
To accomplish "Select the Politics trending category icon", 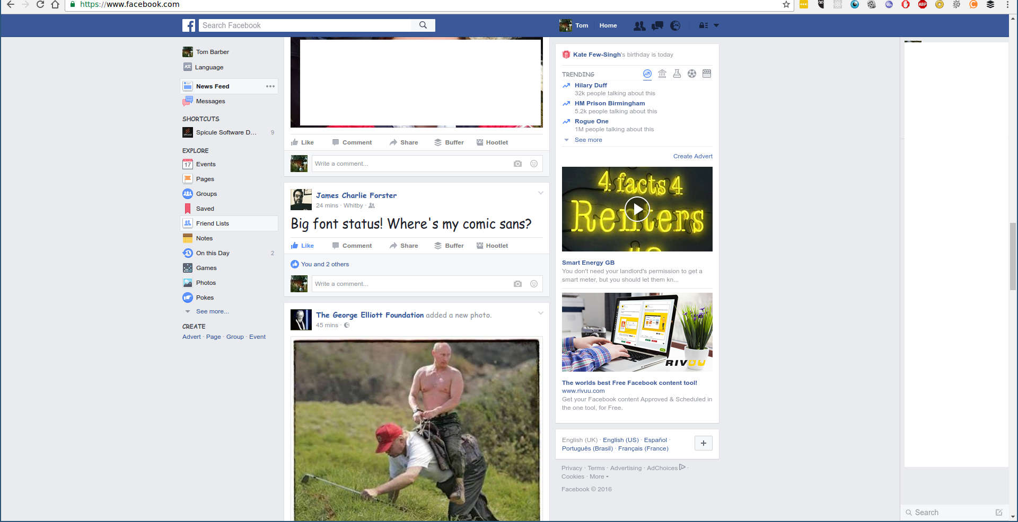I will click(x=662, y=74).
